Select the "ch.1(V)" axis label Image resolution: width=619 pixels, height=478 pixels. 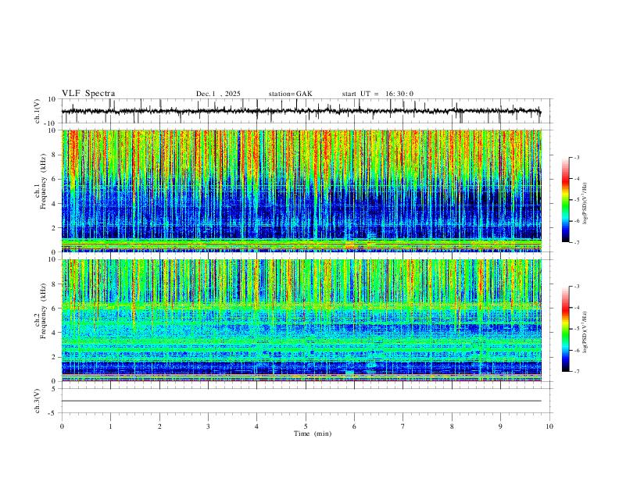pos(38,111)
